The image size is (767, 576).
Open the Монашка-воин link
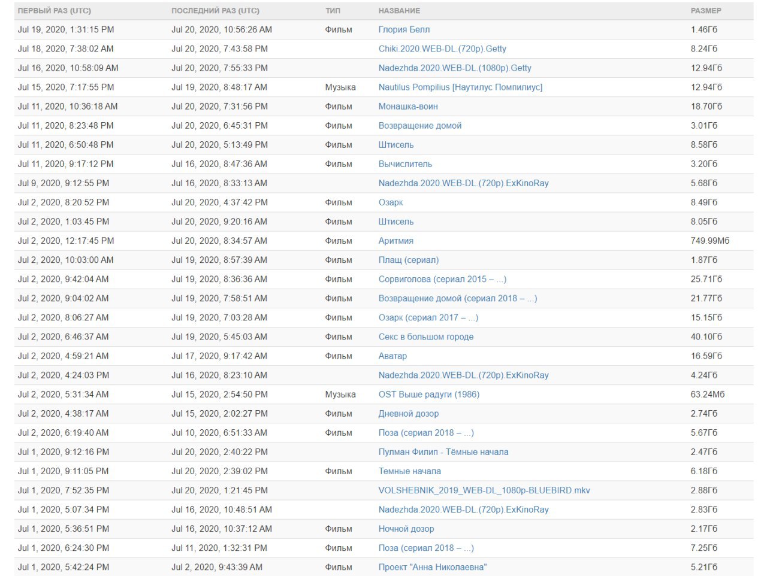(408, 106)
